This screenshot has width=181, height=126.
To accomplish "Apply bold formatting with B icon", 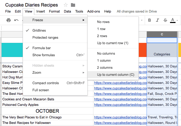I will point(149,20).
